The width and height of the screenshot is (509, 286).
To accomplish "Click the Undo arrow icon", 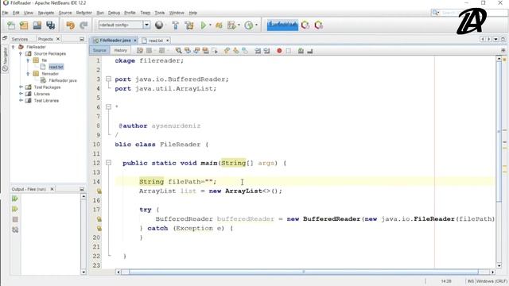I will [70, 25].
